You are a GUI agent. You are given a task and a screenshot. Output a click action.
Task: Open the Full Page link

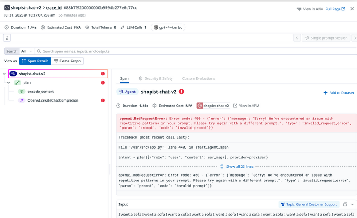pos(335,9)
